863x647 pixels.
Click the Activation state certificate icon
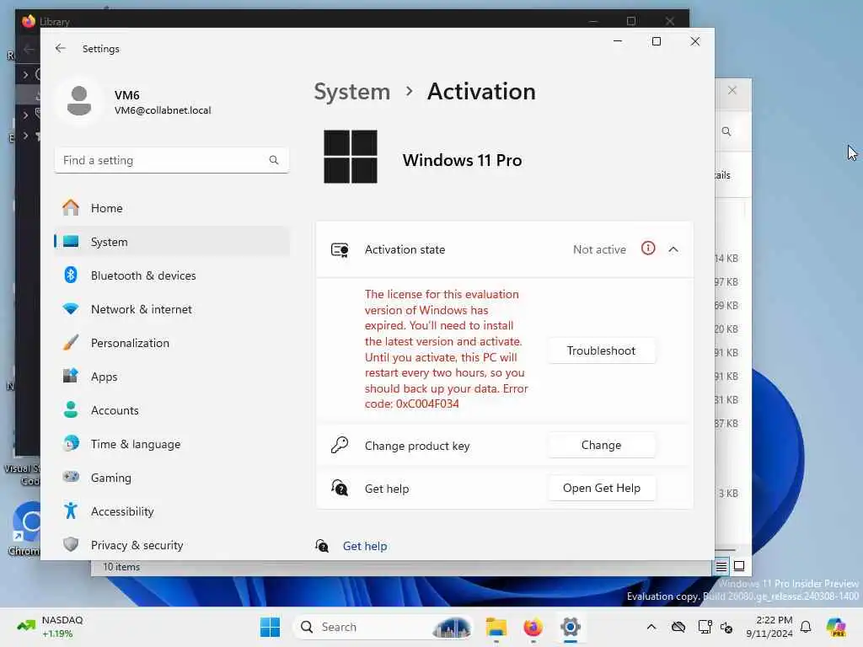pos(340,249)
